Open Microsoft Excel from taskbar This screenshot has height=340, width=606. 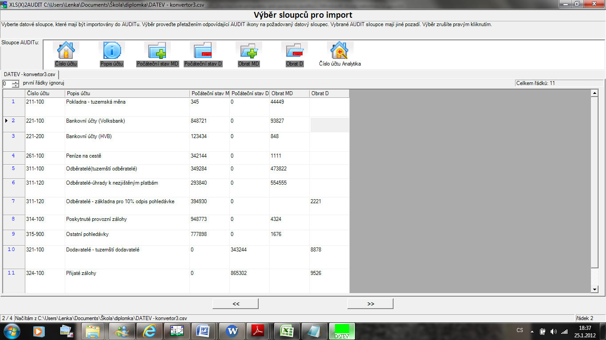[x=287, y=331]
